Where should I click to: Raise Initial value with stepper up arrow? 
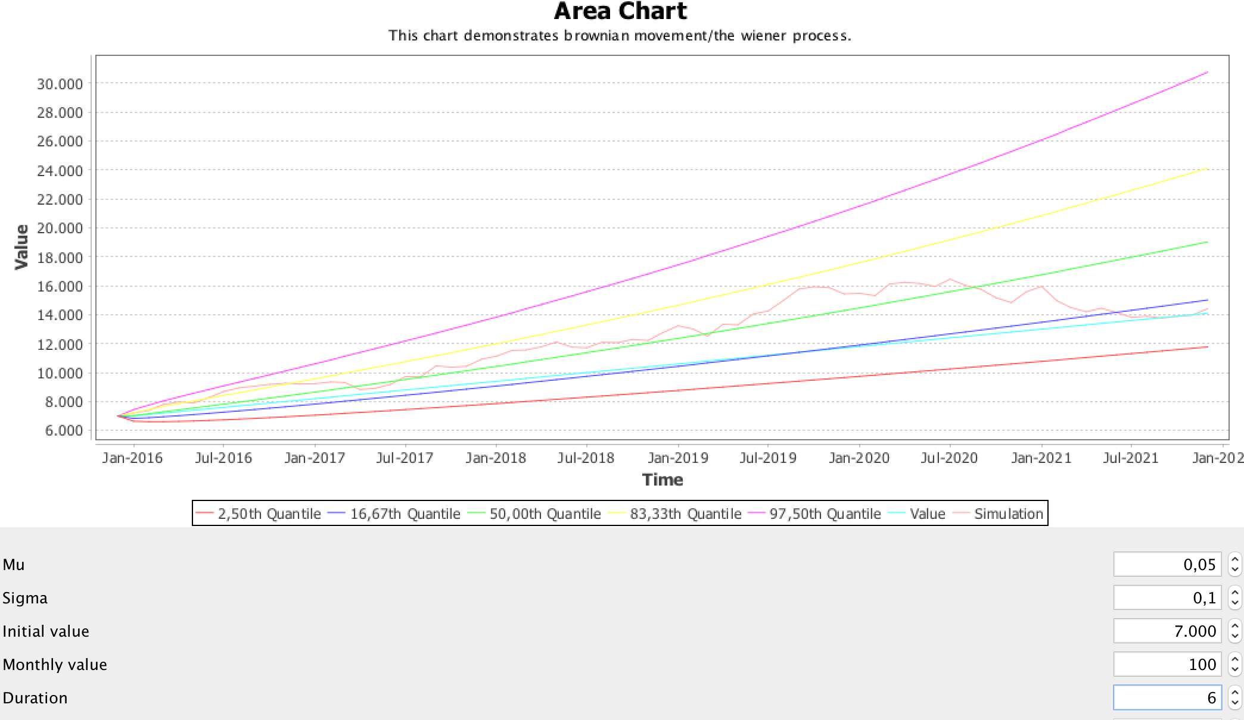click(x=1234, y=625)
